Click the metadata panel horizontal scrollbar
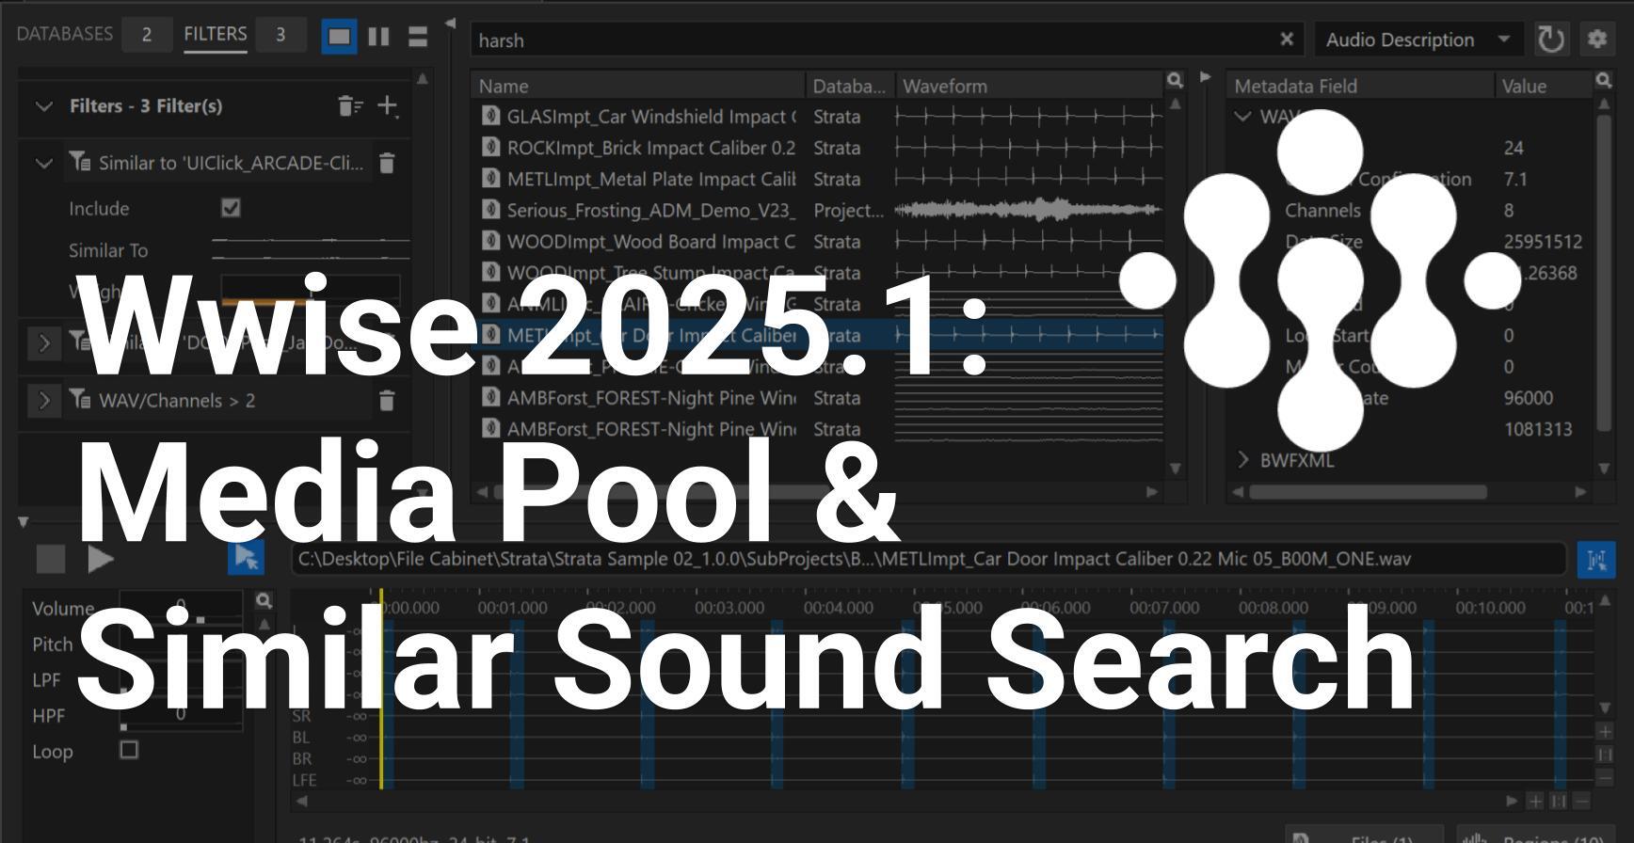1634x843 pixels. 1369,492
